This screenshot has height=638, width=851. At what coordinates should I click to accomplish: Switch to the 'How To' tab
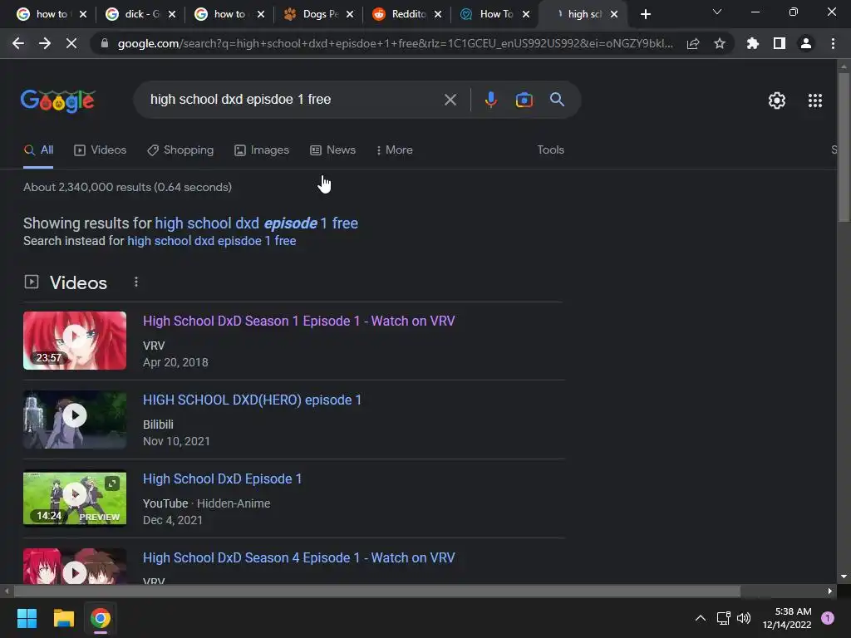click(495, 15)
